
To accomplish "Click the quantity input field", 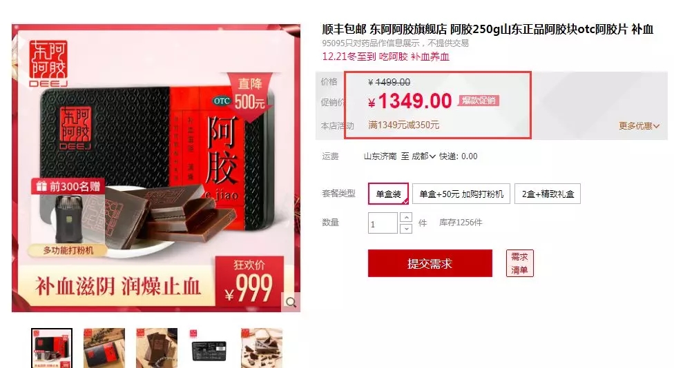I will [383, 223].
